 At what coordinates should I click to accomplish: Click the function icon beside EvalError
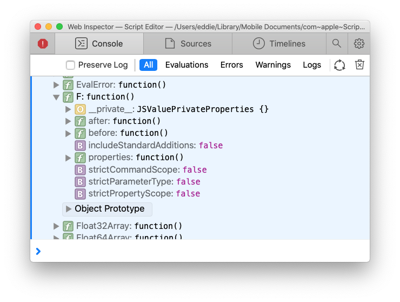point(68,85)
